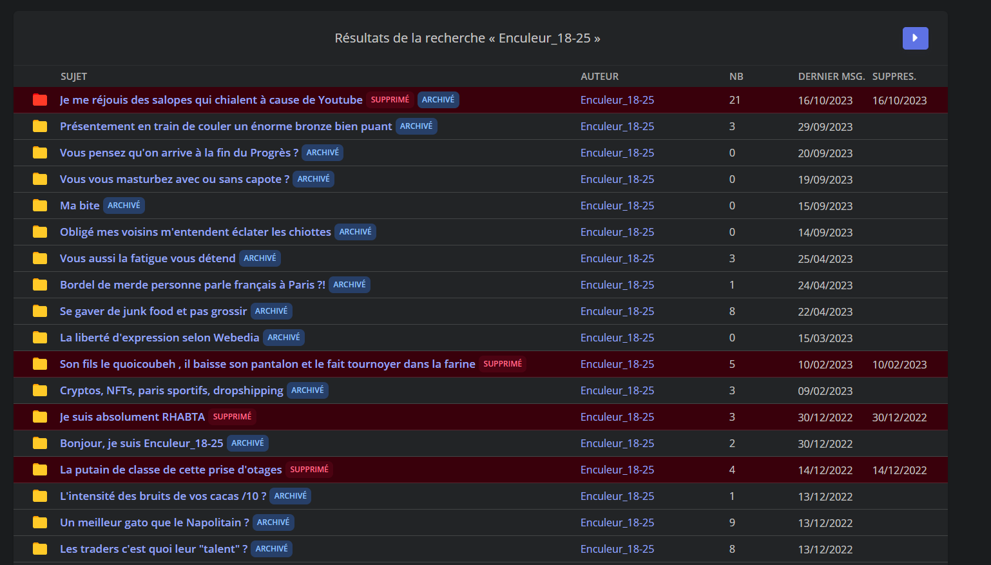Click the AUTEUR column header
Viewport: 991px width, 565px height.
click(x=599, y=76)
